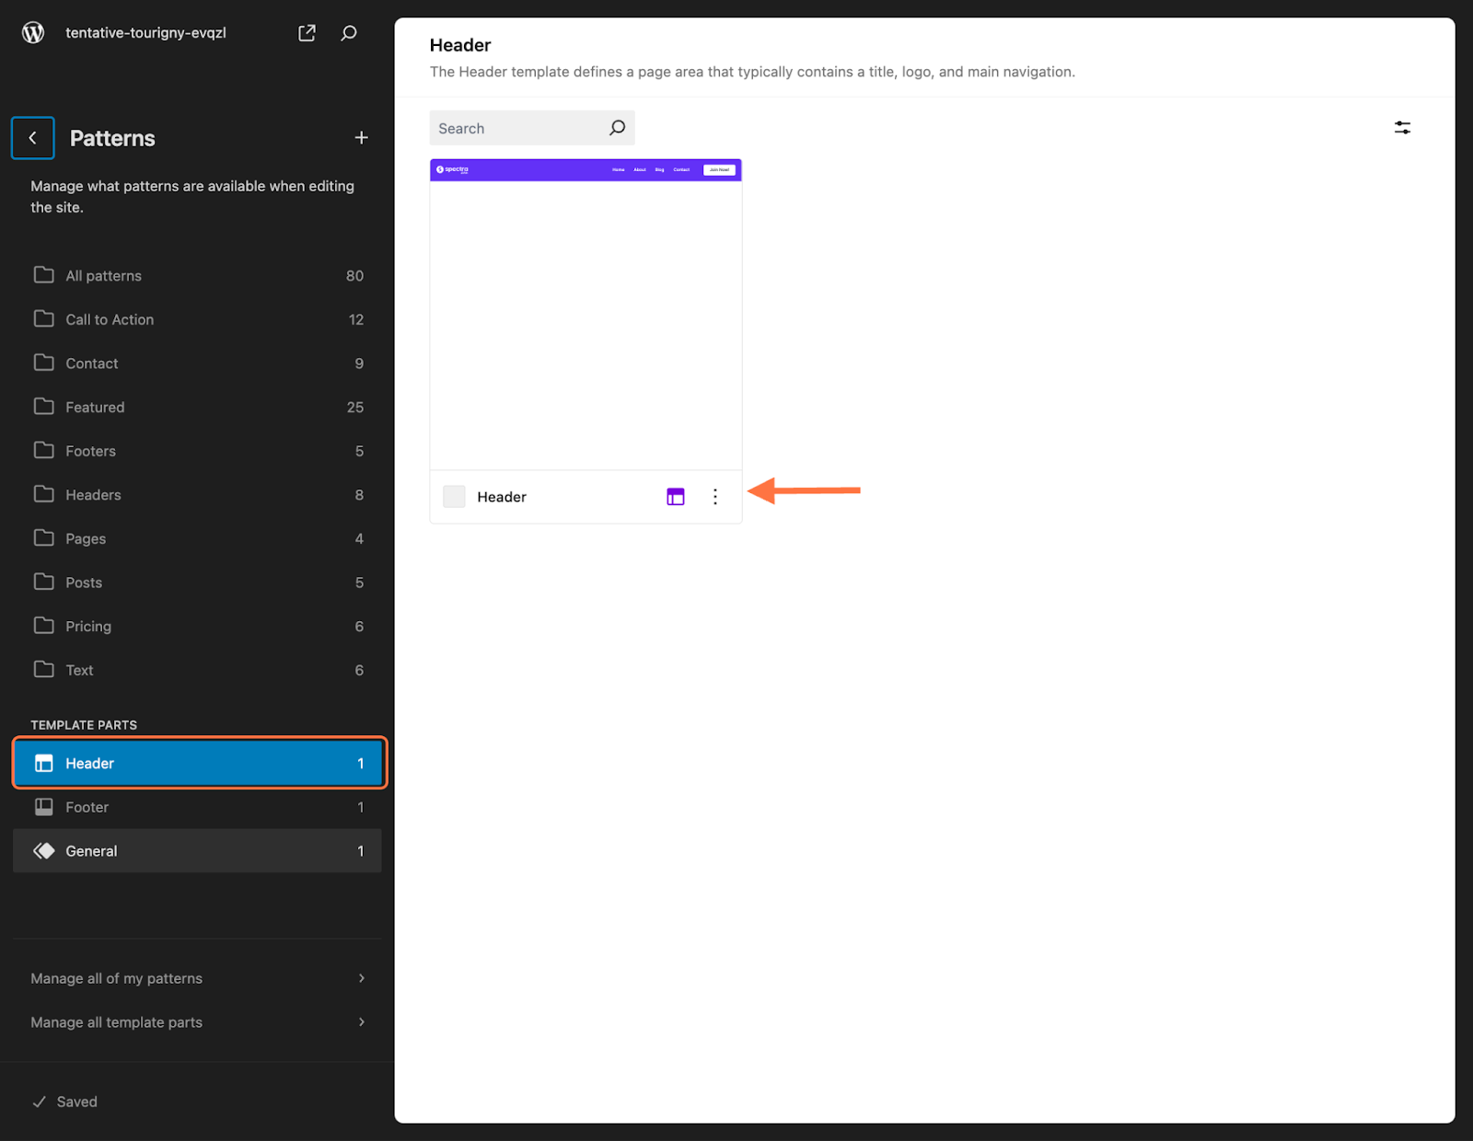
Task: Create a new pattern with the plus icon
Action: (x=361, y=137)
